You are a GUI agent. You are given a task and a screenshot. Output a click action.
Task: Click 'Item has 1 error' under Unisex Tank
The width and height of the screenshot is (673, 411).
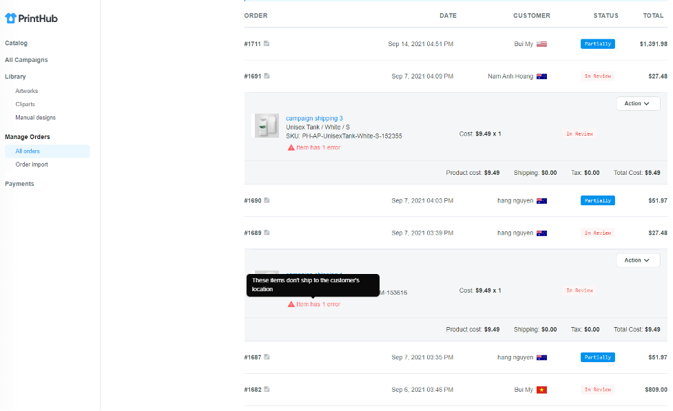point(318,147)
